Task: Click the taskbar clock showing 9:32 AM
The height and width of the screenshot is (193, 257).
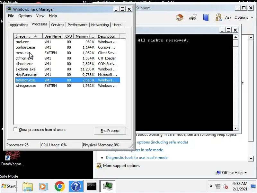Action: (240, 186)
